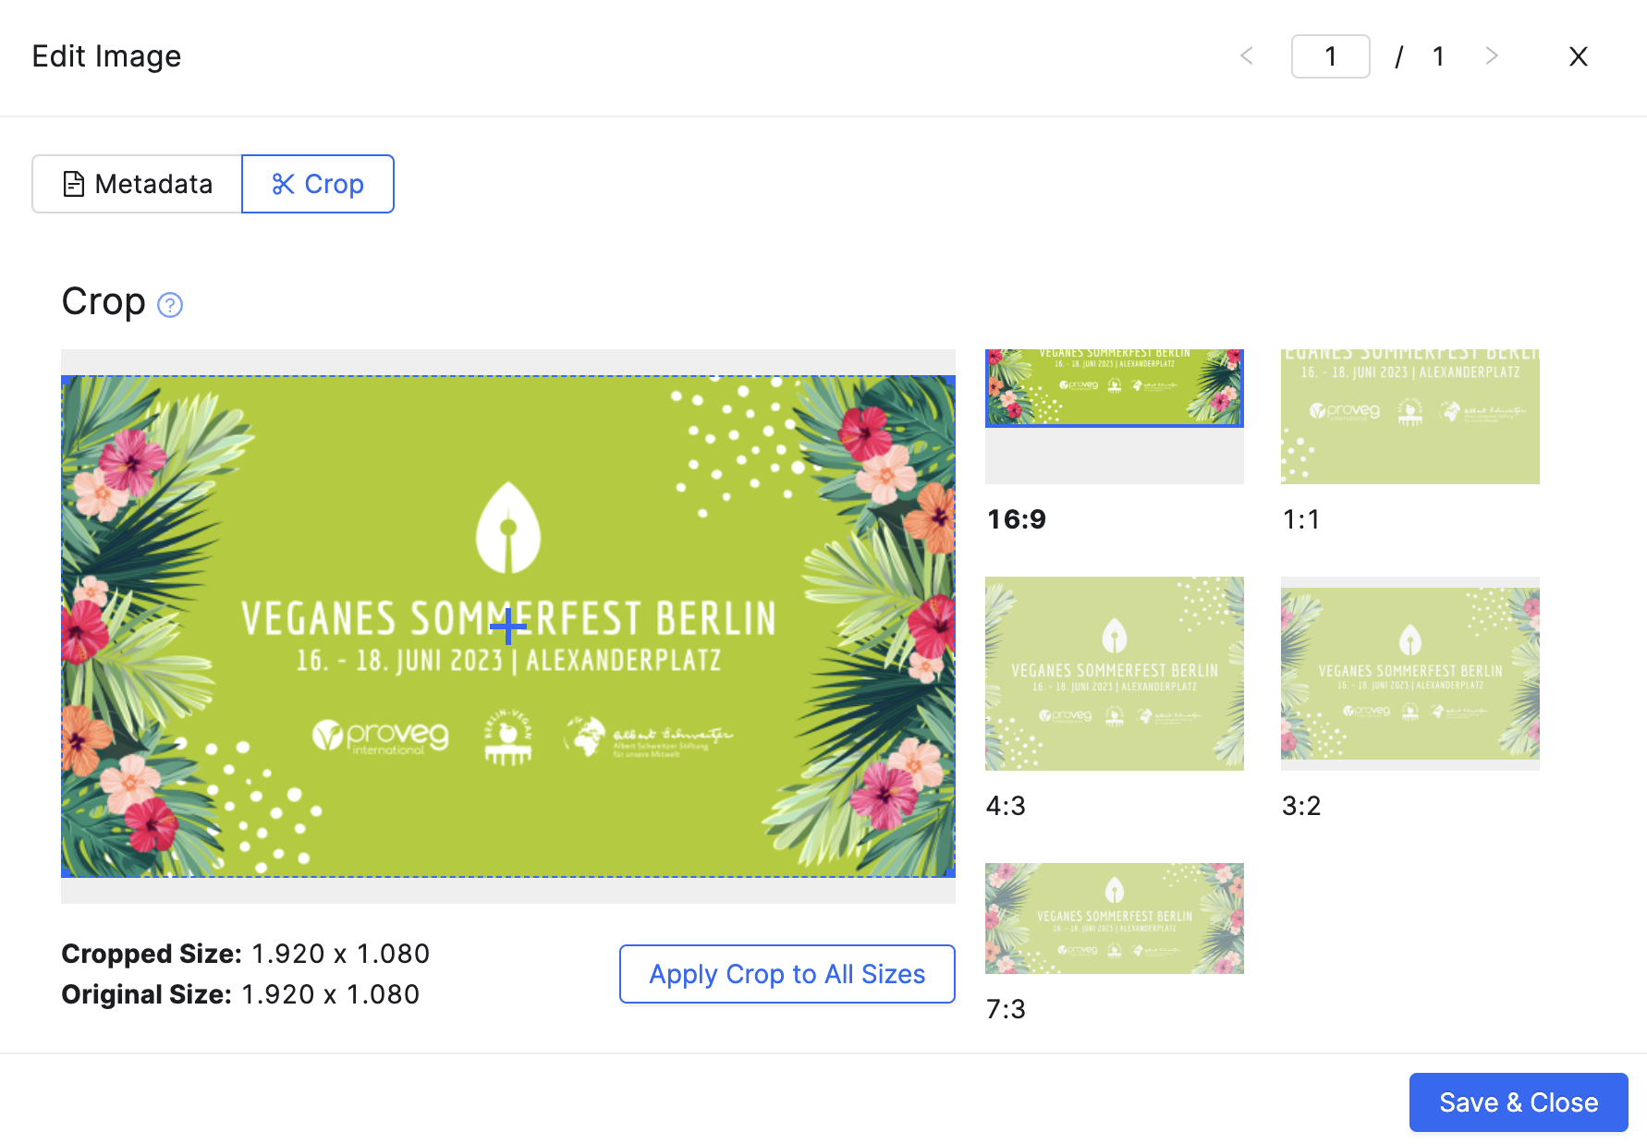The height and width of the screenshot is (1144, 1647).
Task: Save & Close the image editor
Action: (x=1519, y=1102)
